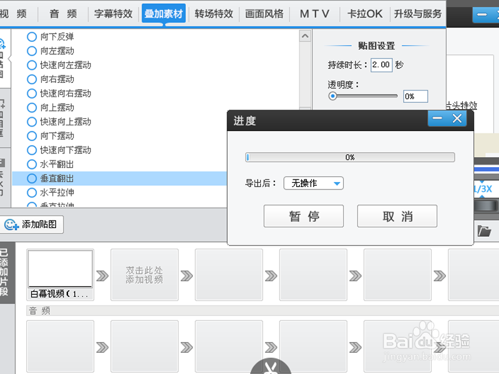The image size is (499, 374).
Task: Click the 透明度 slider handle
Action: [332, 96]
